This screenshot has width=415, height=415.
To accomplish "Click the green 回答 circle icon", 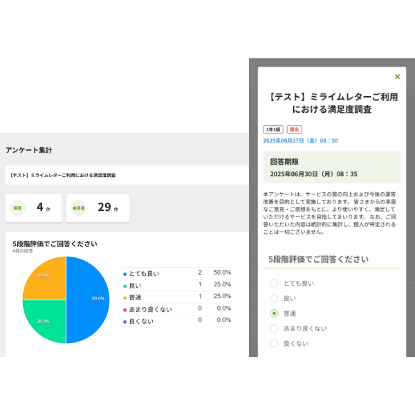I will click(x=18, y=208).
